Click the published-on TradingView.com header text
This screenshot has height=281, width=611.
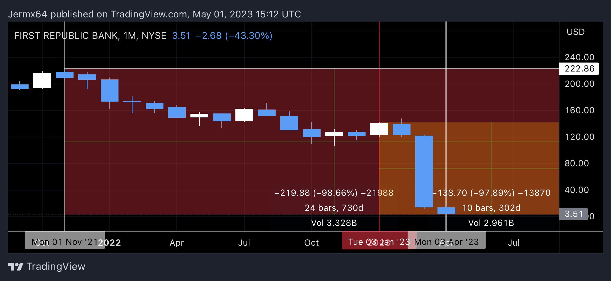(154, 14)
